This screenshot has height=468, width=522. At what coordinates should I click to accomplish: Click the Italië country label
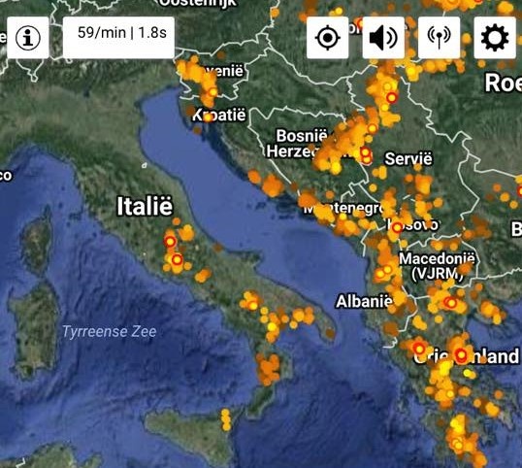[145, 206]
